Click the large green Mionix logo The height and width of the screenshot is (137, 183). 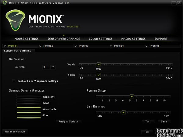pos(16,20)
